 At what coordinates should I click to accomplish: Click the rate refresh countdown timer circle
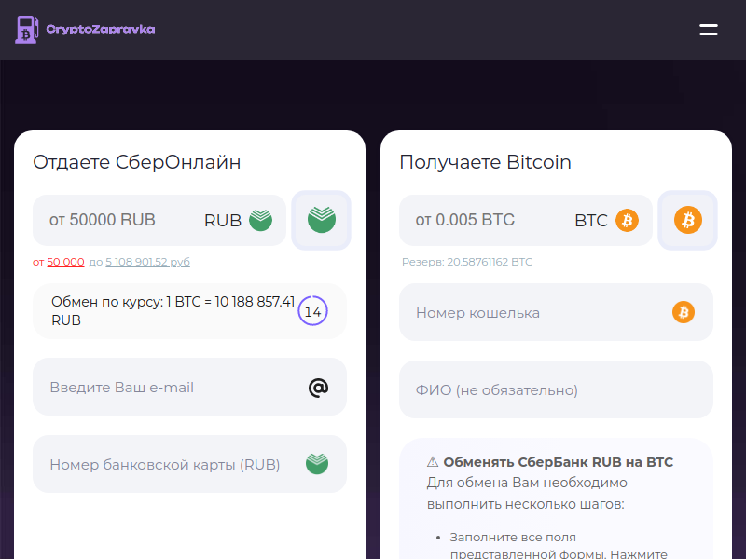(x=312, y=311)
